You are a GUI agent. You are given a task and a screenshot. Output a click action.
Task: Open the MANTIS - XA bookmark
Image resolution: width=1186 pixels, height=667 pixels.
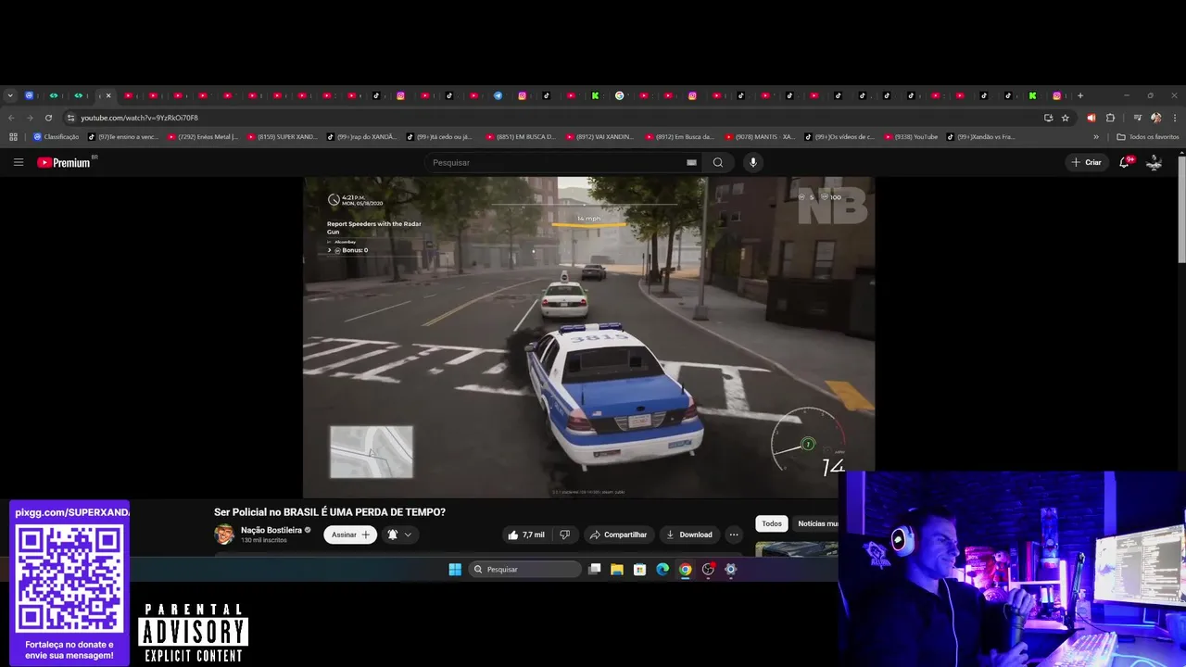[760, 137]
